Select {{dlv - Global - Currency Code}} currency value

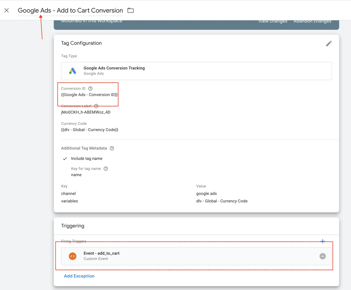click(90, 130)
